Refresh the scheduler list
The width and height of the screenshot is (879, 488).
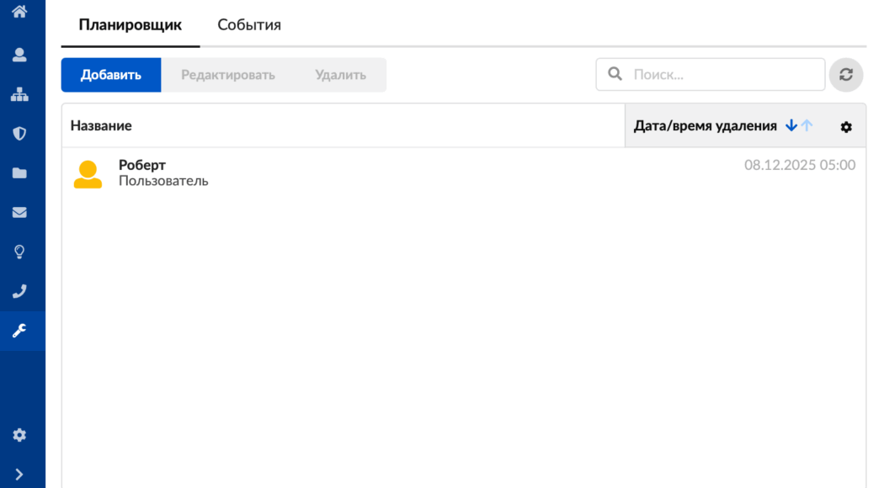coord(846,74)
